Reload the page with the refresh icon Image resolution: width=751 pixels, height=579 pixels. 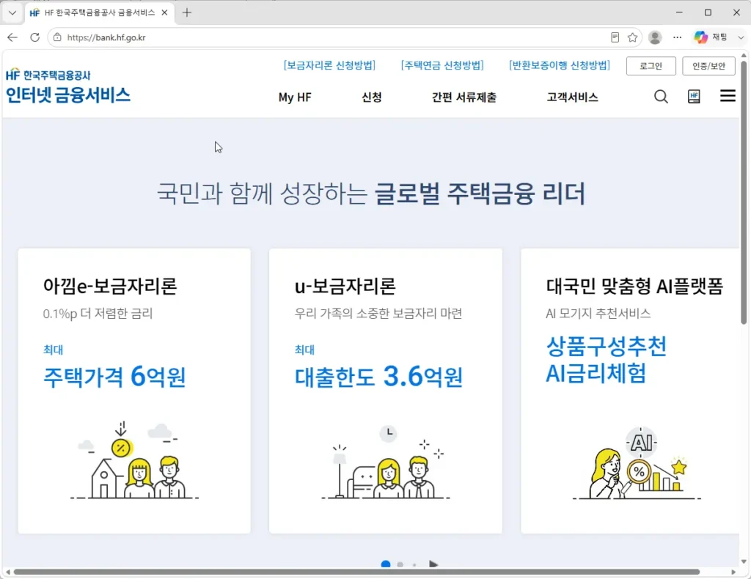pyautogui.click(x=34, y=37)
